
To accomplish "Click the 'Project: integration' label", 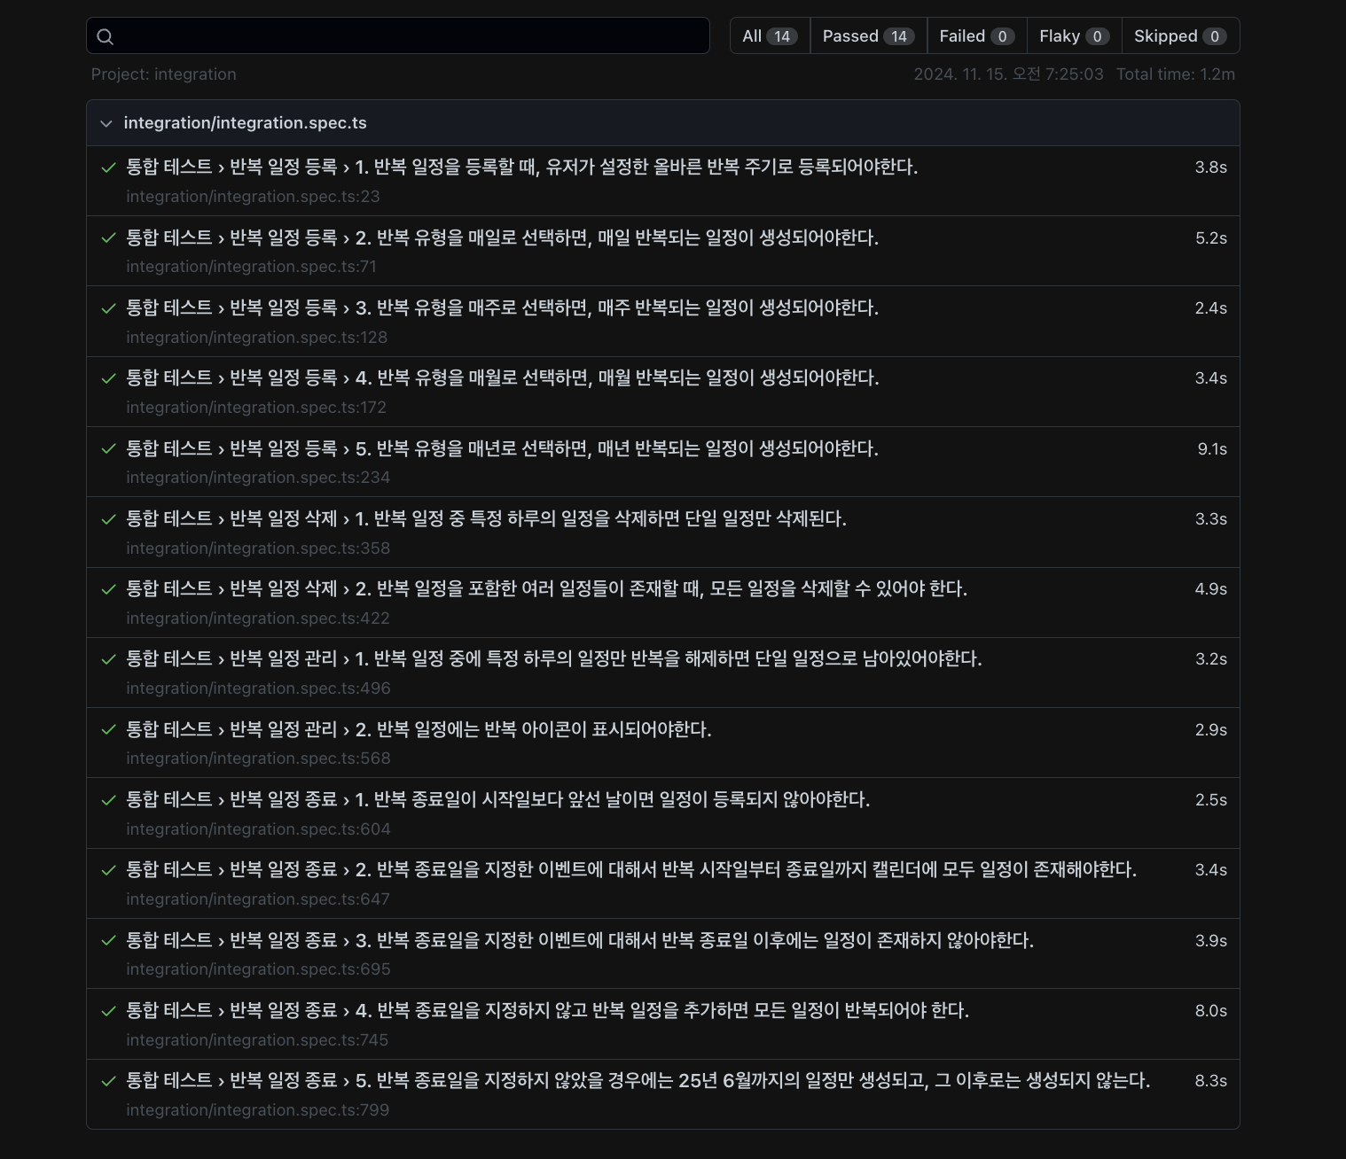I will (x=164, y=74).
